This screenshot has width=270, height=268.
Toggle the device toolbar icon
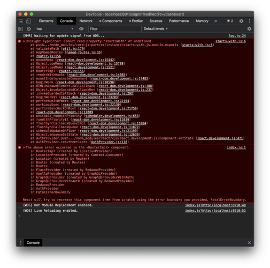coord(28,21)
